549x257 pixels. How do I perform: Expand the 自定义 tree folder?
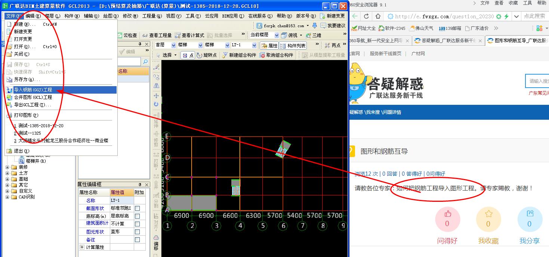[7, 191]
